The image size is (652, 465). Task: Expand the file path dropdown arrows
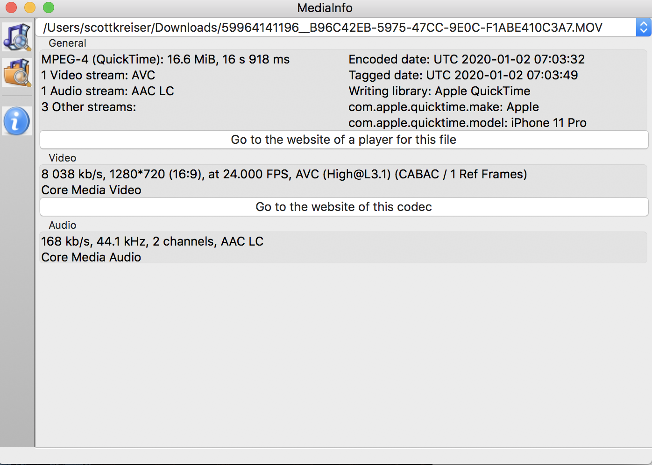(644, 28)
